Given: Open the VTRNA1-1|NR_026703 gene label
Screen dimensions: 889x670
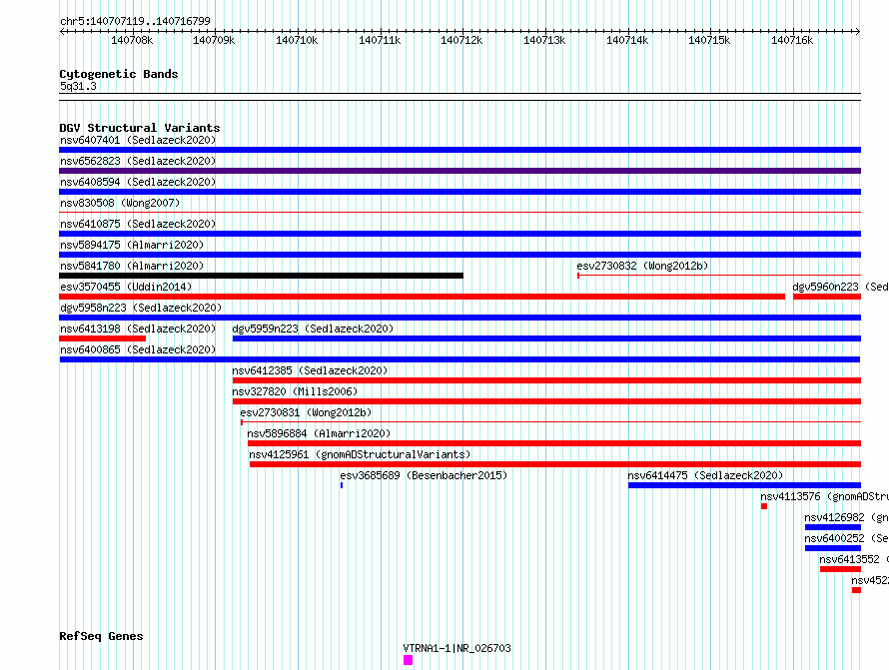Looking at the screenshot, I should tap(456, 648).
